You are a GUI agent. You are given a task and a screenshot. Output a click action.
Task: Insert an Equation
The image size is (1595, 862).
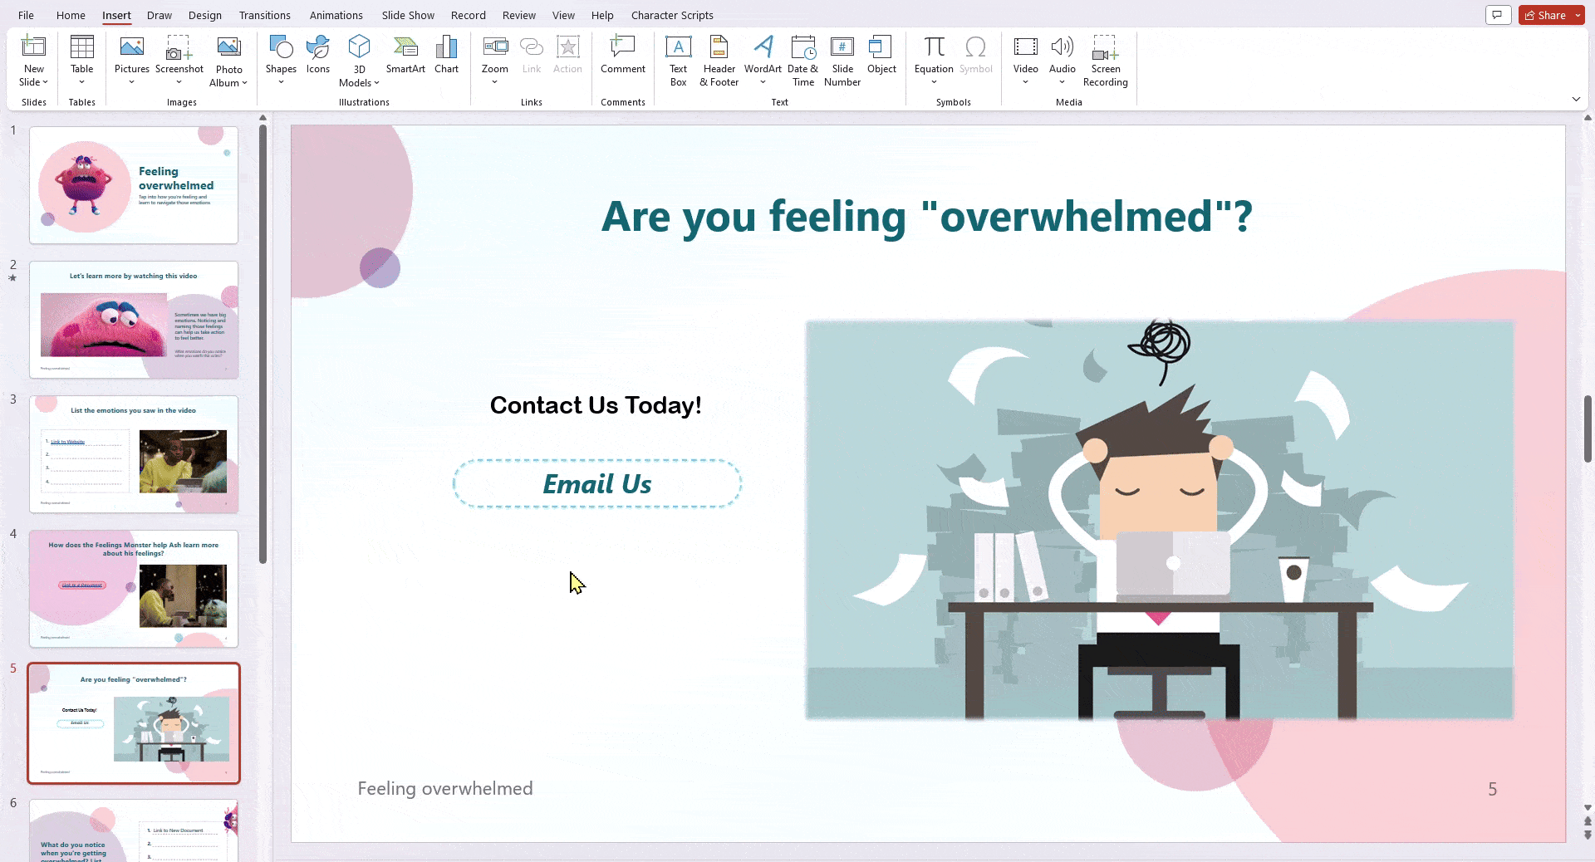coord(933,54)
